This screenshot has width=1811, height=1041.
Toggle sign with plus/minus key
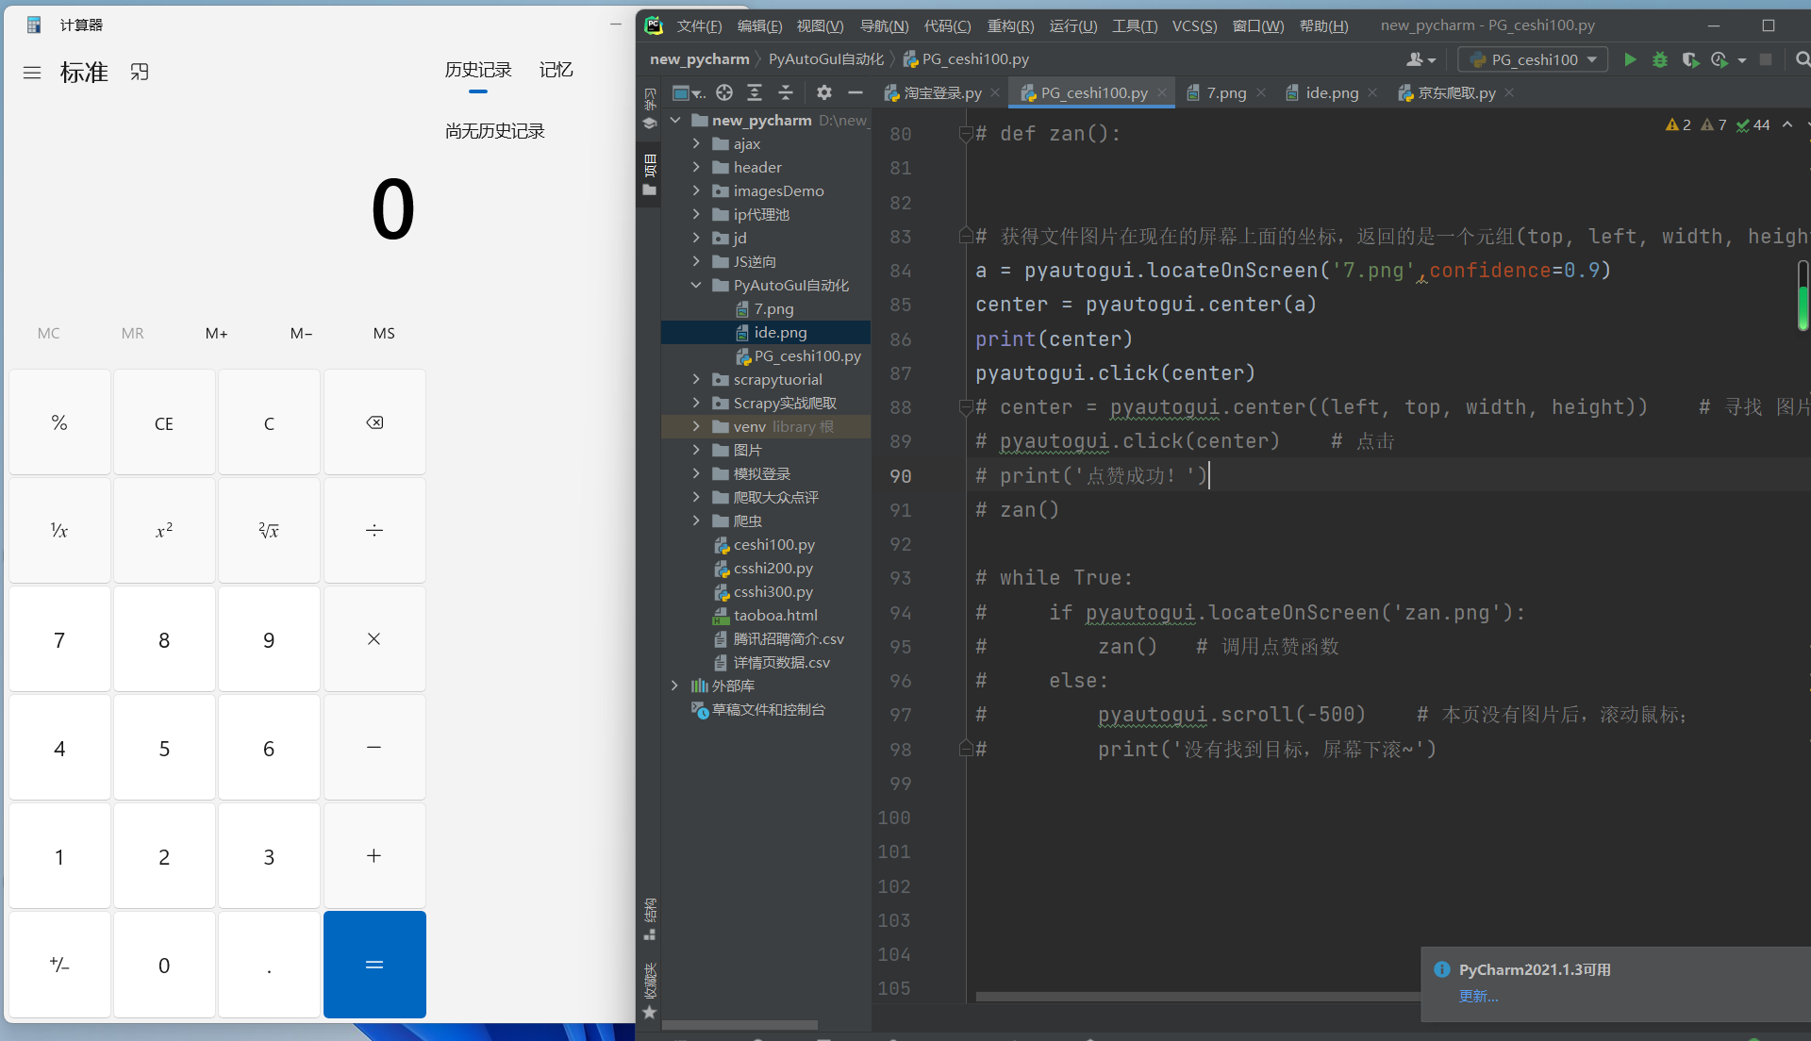59,965
